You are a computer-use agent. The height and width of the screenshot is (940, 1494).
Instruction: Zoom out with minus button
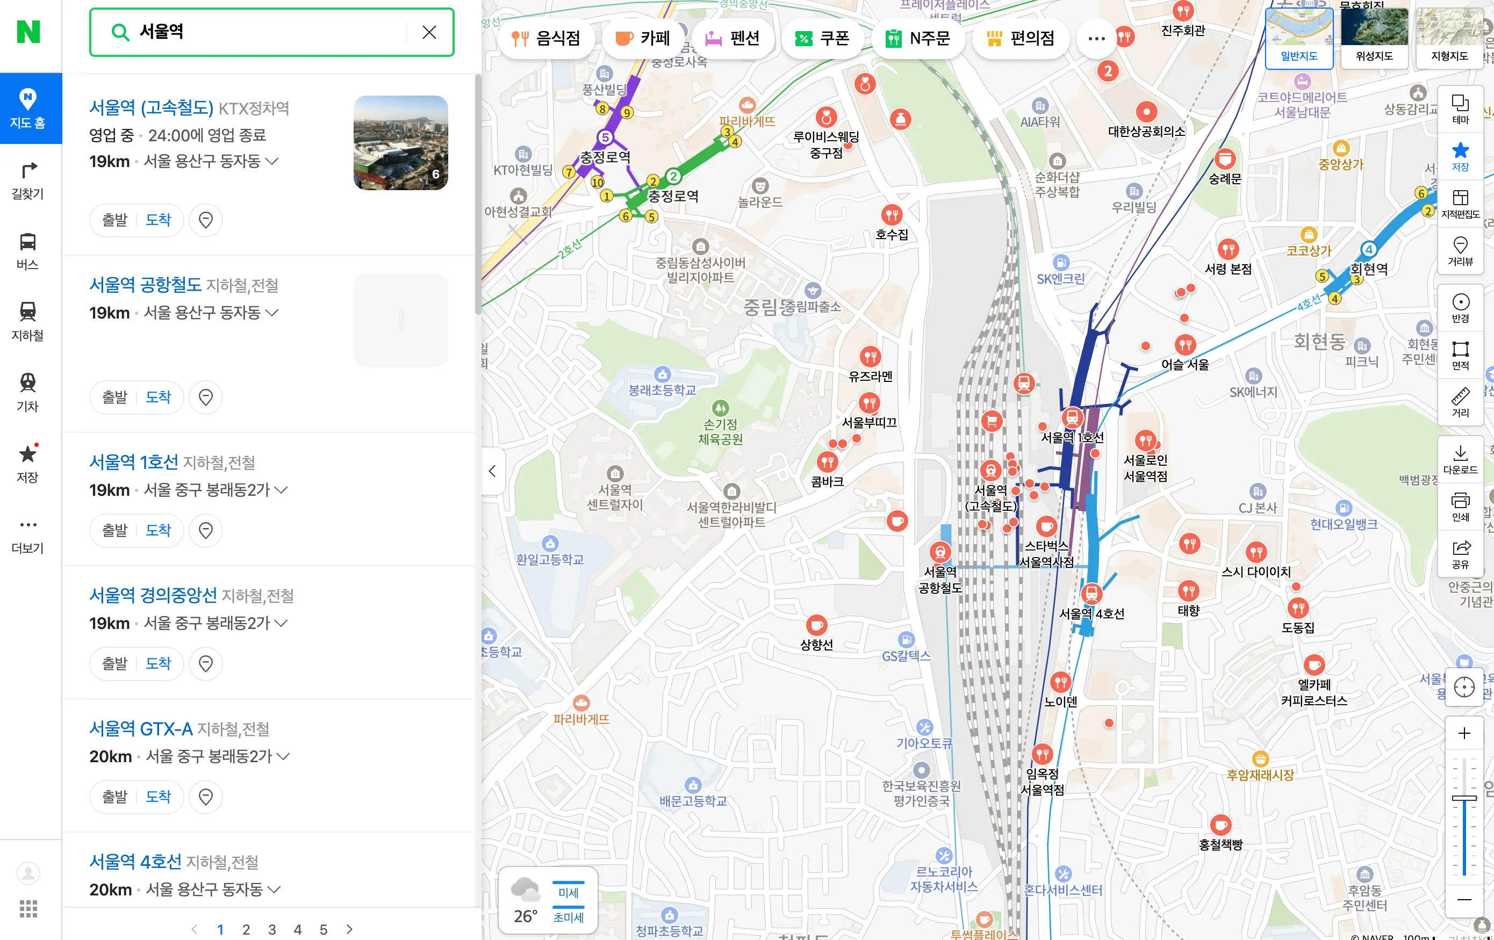1463,899
